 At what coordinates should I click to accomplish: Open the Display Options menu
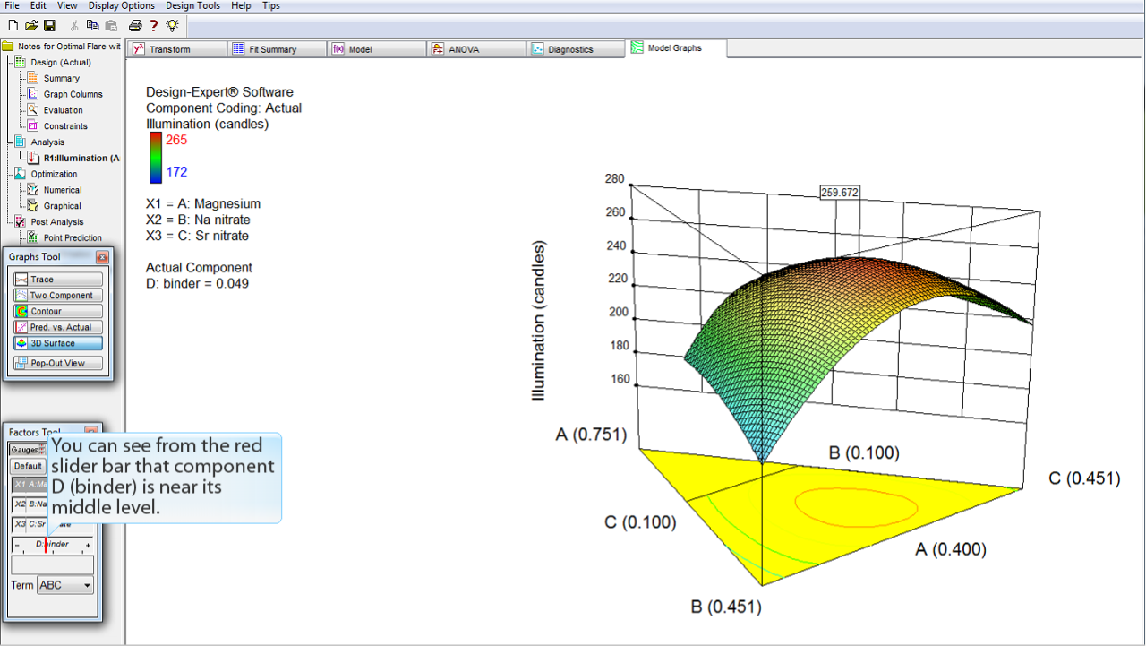coord(122,5)
